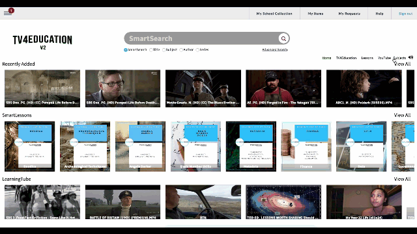The image size is (417, 234).
Task: Select the Title search radio button
Action: 151,50
